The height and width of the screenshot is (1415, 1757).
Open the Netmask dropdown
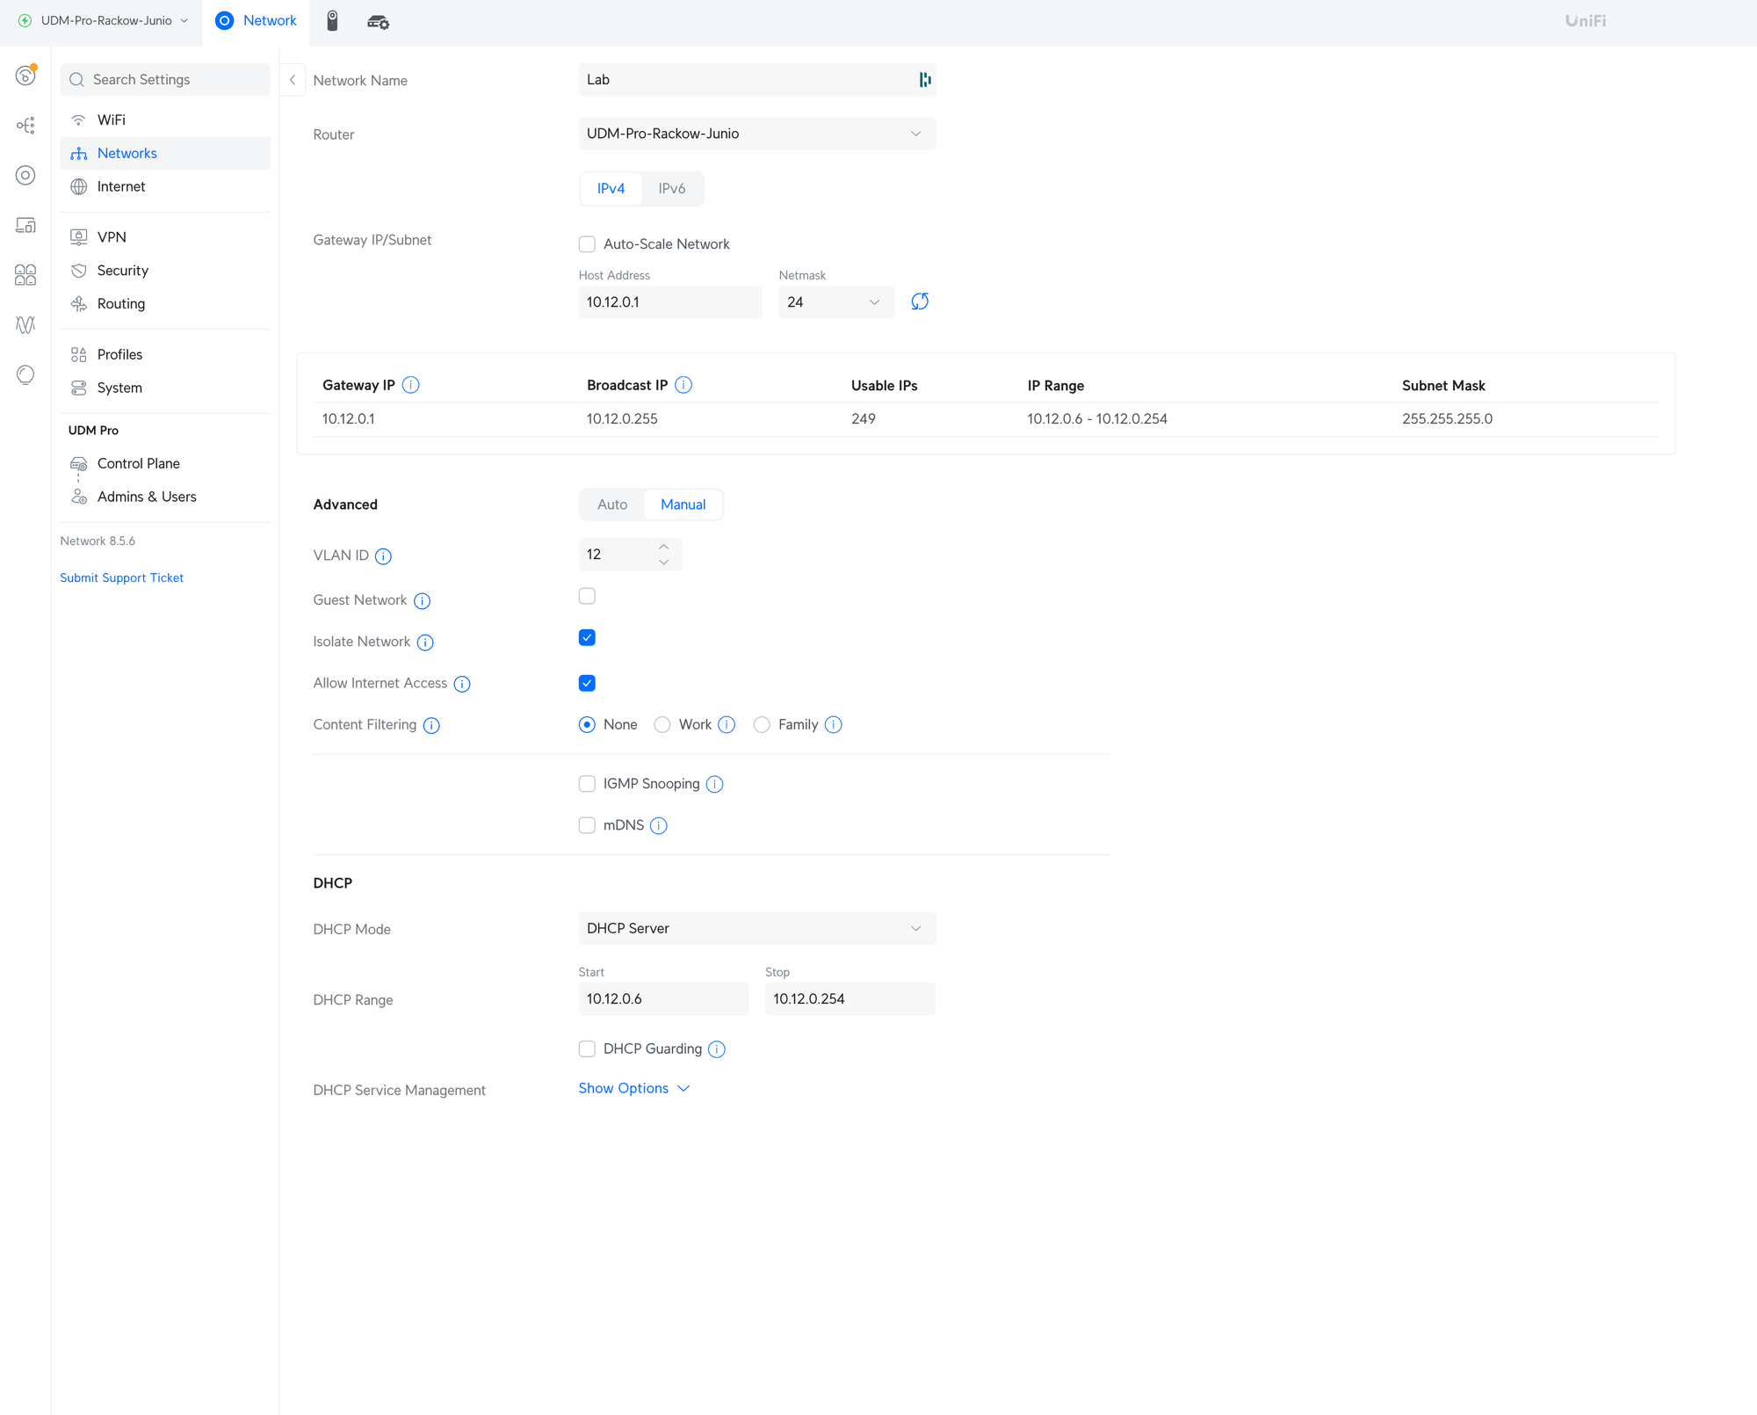[x=835, y=302]
